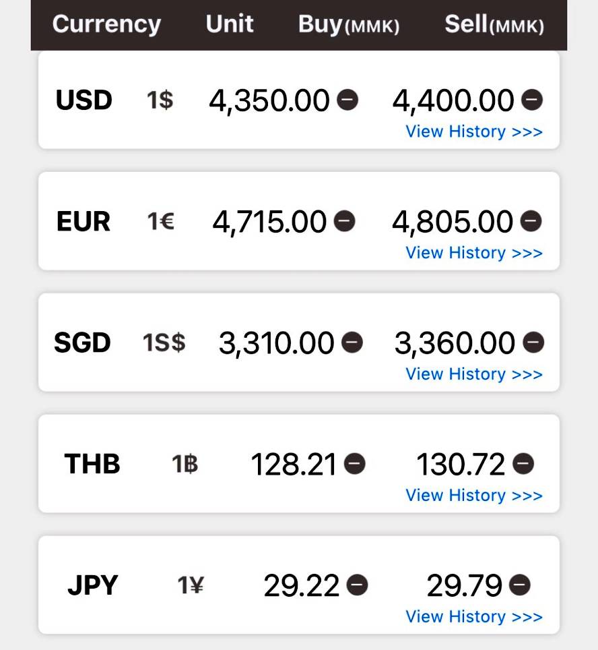Select the JPY buy rate 29.22
Image resolution: width=598 pixels, height=650 pixels.
point(301,585)
